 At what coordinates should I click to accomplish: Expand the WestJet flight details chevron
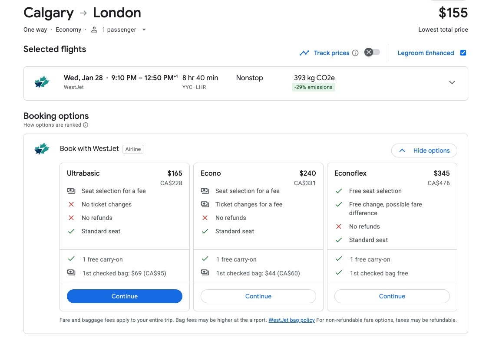click(x=452, y=82)
